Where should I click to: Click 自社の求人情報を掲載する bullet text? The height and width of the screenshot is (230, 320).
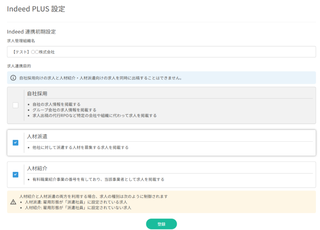click(57, 104)
